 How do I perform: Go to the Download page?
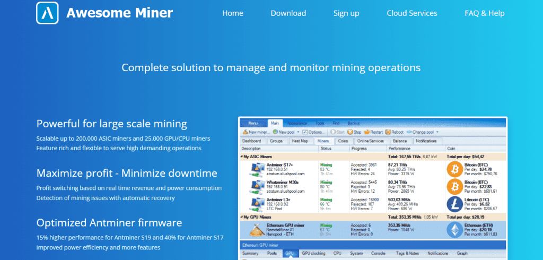click(x=288, y=13)
